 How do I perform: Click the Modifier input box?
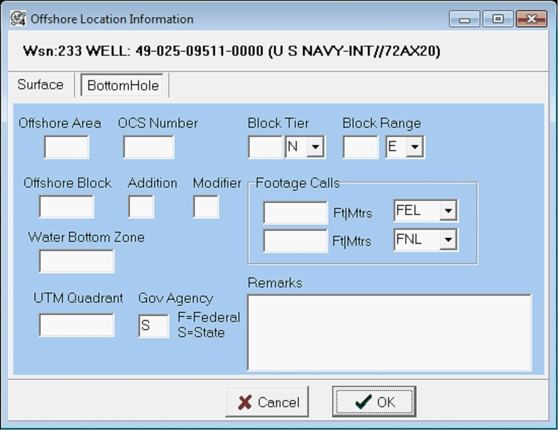(x=206, y=207)
